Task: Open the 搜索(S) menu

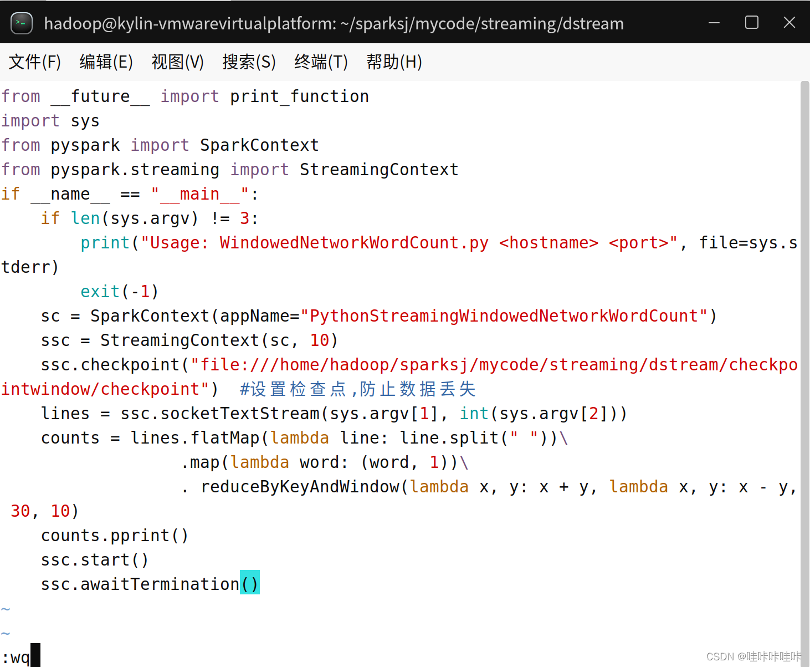Action: pyautogui.click(x=249, y=62)
